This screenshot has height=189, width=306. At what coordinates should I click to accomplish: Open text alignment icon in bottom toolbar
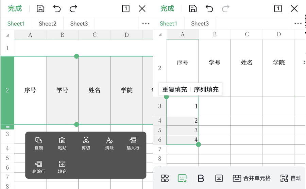tap(219, 178)
